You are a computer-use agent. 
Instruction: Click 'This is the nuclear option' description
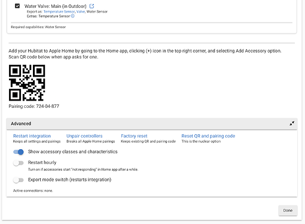coord(201,141)
